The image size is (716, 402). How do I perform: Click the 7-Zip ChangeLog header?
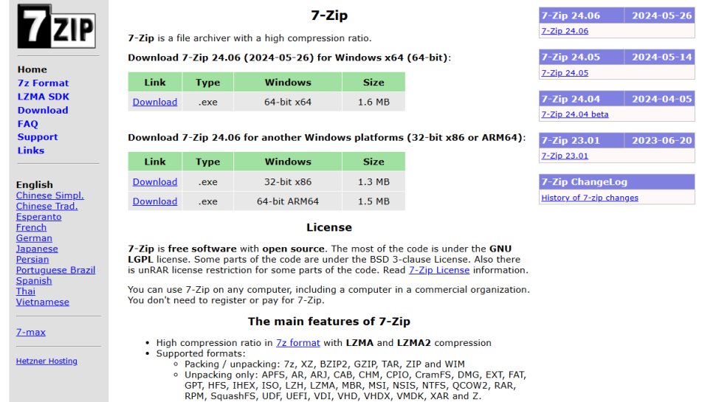coord(617,181)
